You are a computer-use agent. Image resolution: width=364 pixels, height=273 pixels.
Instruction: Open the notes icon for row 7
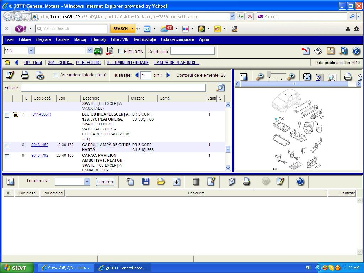coord(15,114)
